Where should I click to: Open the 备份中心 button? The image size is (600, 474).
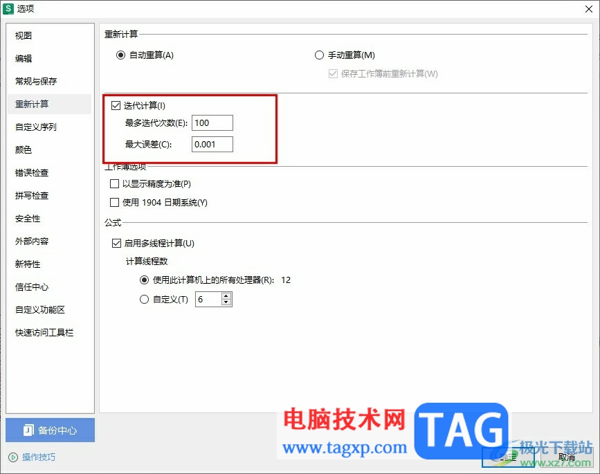tap(50, 430)
